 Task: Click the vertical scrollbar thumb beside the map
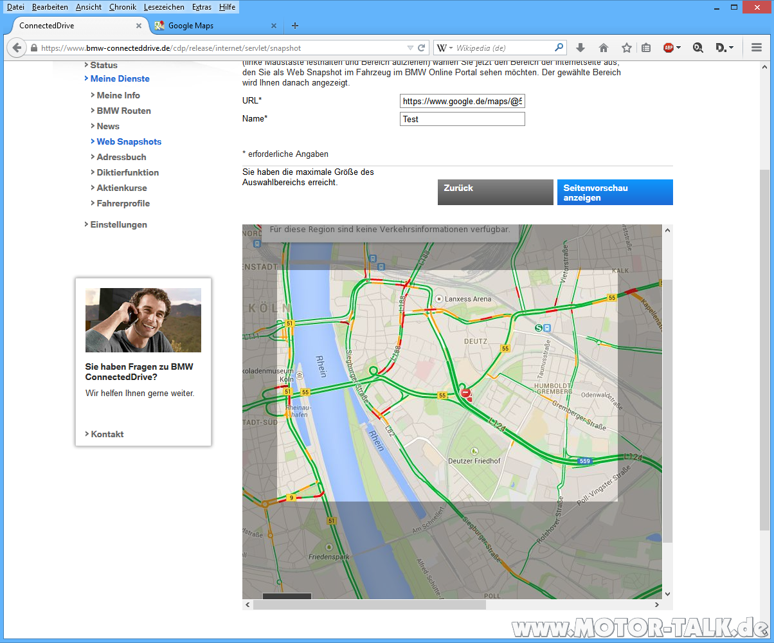coord(667,410)
